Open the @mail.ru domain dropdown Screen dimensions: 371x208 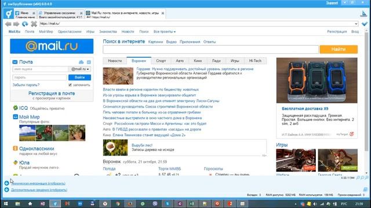[x=80, y=69]
